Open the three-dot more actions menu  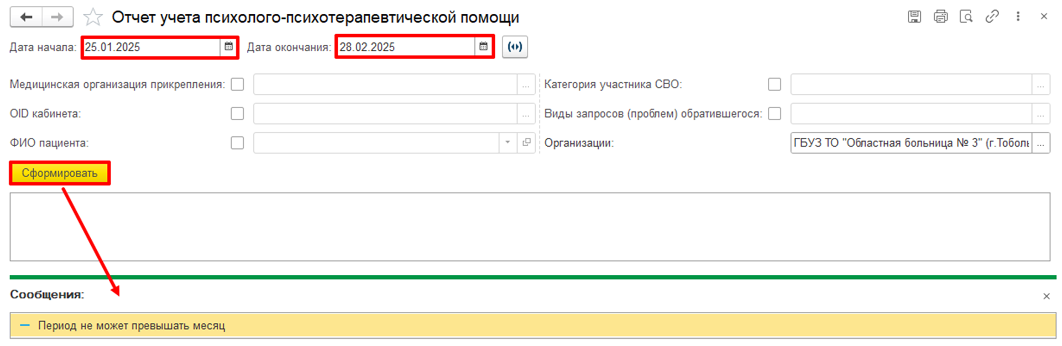pyautogui.click(x=1018, y=17)
